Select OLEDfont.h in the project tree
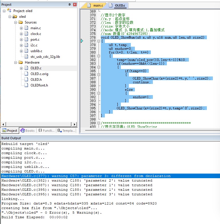This screenshot has width=220, height=224. [x=39, y=85]
